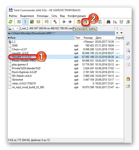Click the green Reread source refresh icon

tap(11, 22)
